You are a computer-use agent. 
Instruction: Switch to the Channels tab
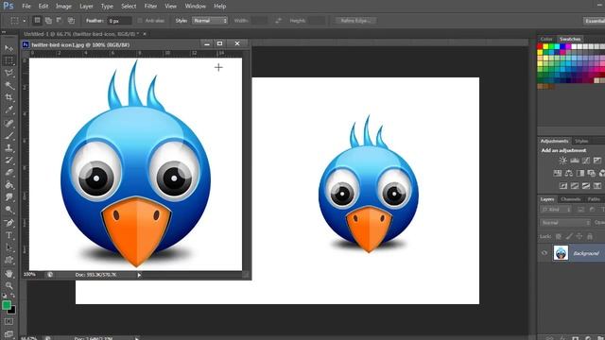pyautogui.click(x=570, y=199)
